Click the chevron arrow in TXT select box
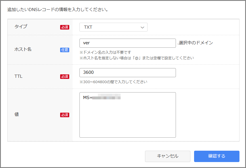Image resolution: width=246 pixels, height=168 pixels. pyautogui.click(x=142, y=27)
